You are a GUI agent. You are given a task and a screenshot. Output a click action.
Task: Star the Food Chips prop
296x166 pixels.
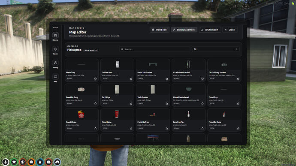95,128
